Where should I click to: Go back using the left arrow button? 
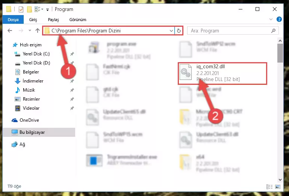pyautogui.click(x=10, y=31)
